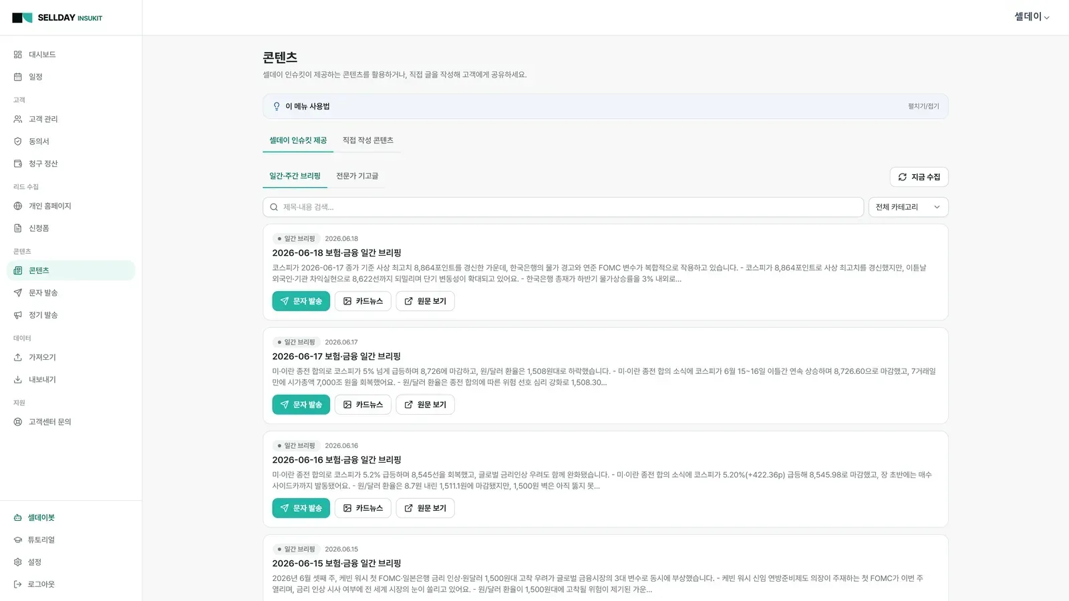The width and height of the screenshot is (1069, 601).
Task: Click the 동의서 shield icon
Action: (x=18, y=142)
